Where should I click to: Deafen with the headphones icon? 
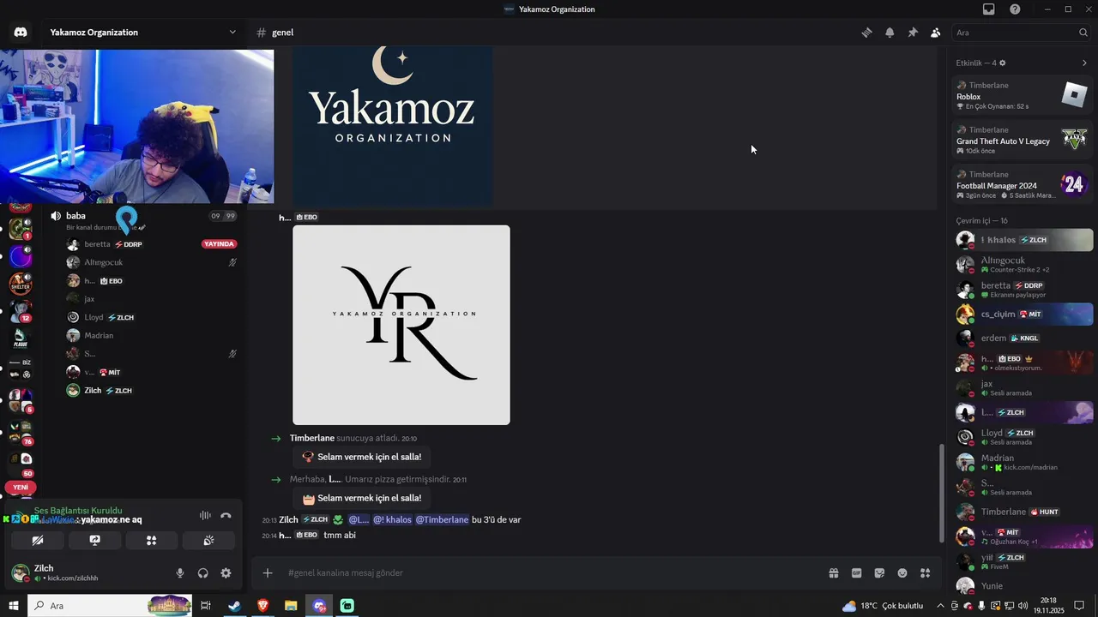tap(203, 573)
